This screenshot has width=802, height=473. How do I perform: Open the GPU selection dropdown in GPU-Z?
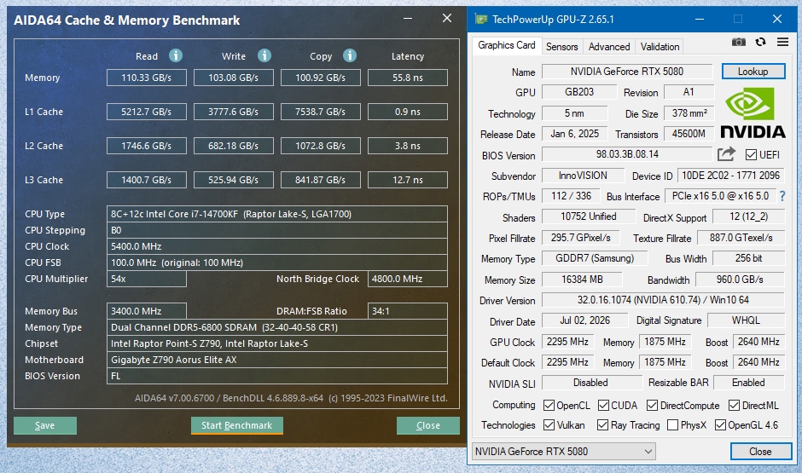(564, 452)
